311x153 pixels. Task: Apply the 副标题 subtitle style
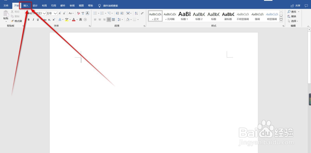(228, 16)
